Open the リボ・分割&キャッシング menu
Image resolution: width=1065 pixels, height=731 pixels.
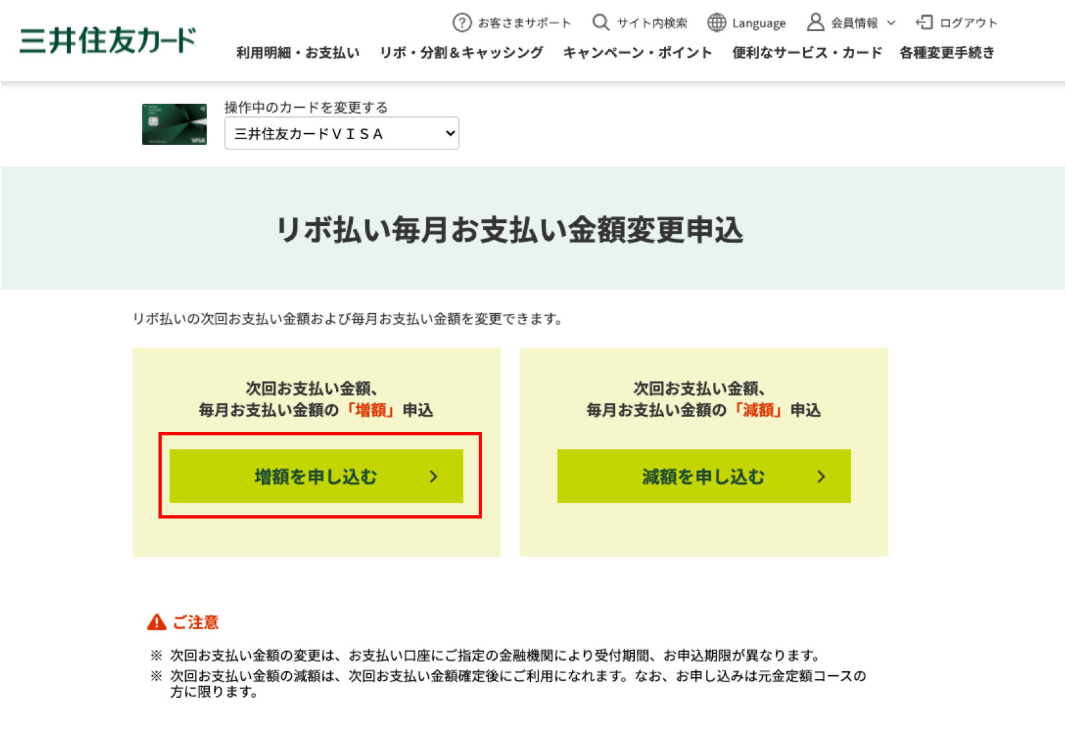tap(461, 53)
